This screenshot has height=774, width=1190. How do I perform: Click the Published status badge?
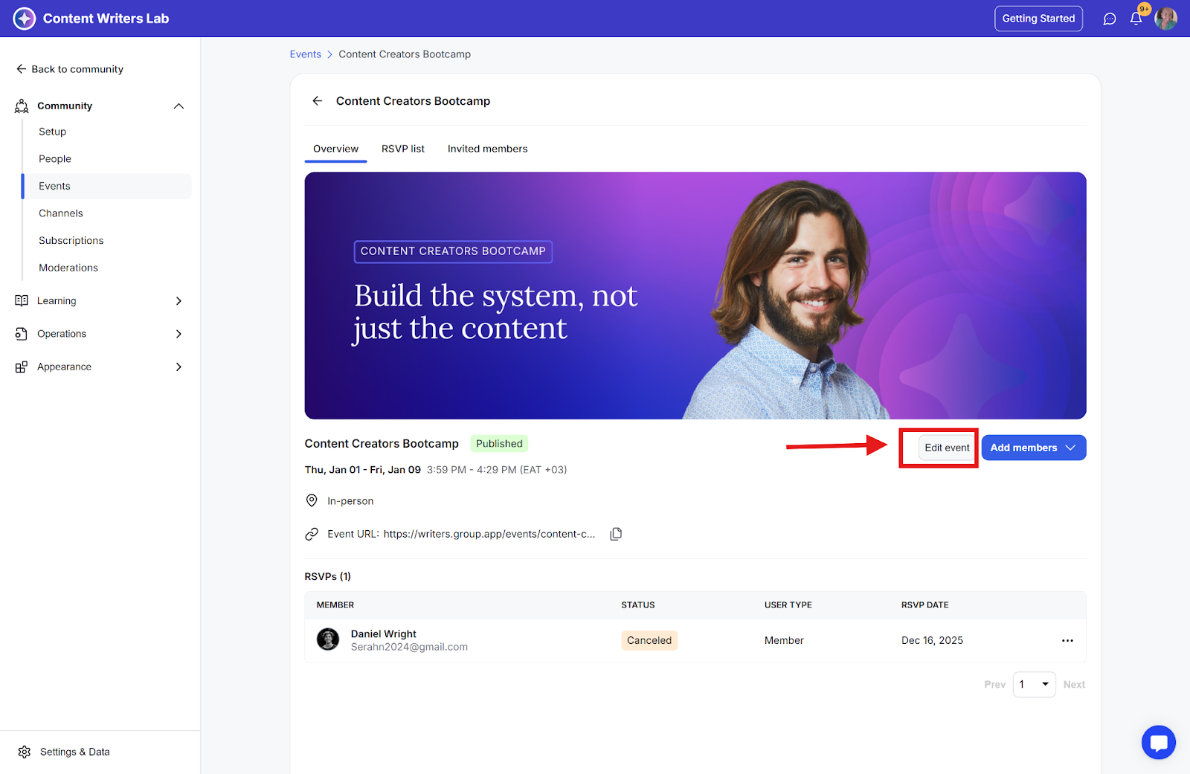click(499, 444)
